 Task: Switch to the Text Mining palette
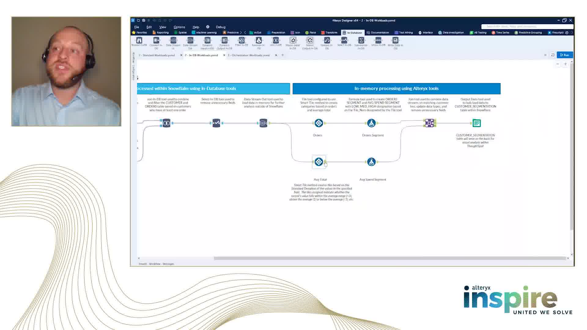(x=404, y=32)
